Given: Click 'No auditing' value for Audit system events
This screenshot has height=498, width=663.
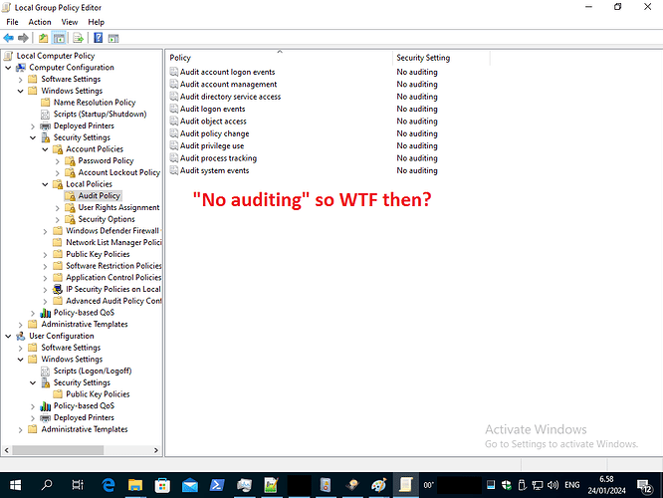Looking at the screenshot, I should pos(417,170).
